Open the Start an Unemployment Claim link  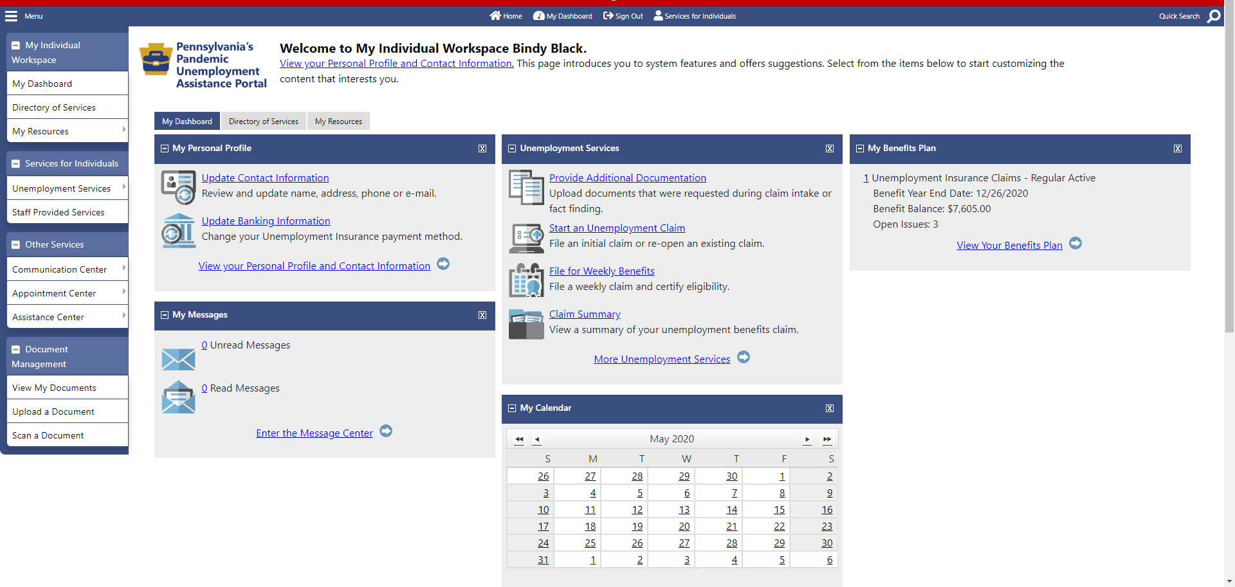[x=616, y=228]
